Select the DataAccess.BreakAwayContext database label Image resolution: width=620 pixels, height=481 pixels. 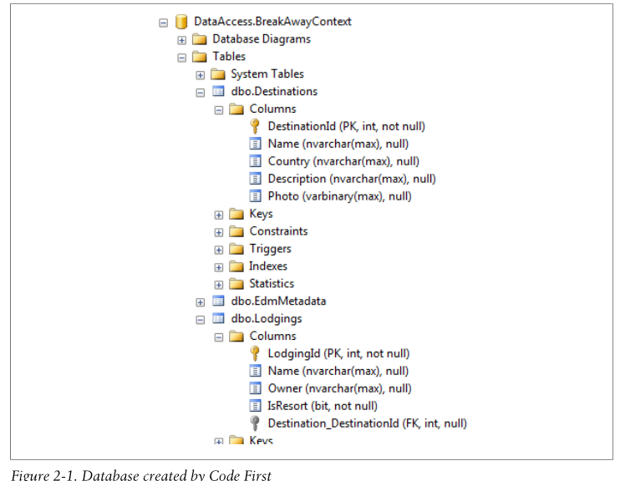[x=272, y=22]
